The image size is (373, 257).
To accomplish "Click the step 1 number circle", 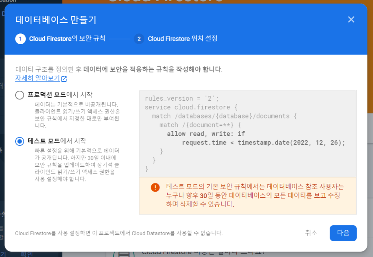I will tap(20, 39).
